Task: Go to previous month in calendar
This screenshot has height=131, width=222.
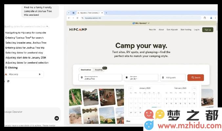Action: pos(131,88)
